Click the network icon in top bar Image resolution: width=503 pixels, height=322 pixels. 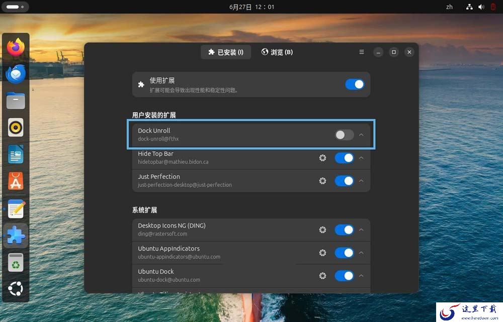[x=469, y=7]
